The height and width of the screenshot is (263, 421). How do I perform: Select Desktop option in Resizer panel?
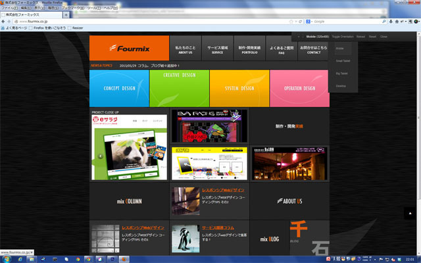point(340,85)
